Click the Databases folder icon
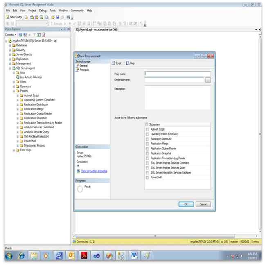Screen dimensions: 266x266 pos(14,45)
